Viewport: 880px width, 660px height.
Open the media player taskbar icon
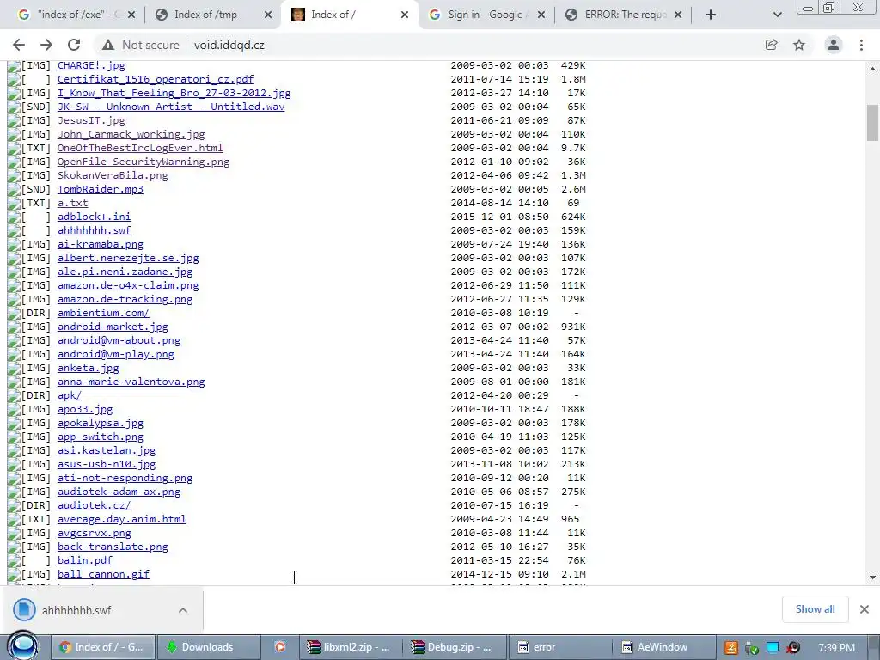[x=279, y=647]
